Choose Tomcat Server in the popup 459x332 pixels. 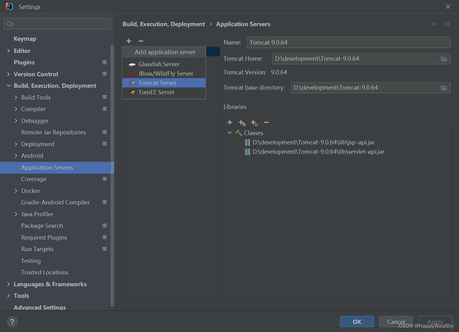pos(164,83)
